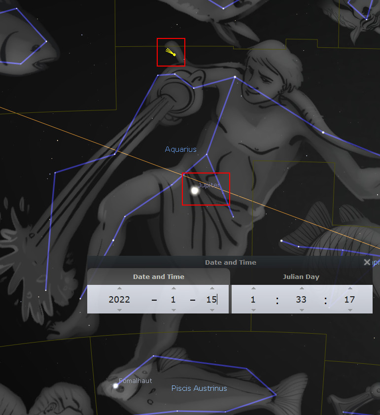This screenshot has width=380, height=415.
Task: Click the Jupiter label text
Action: (209, 185)
